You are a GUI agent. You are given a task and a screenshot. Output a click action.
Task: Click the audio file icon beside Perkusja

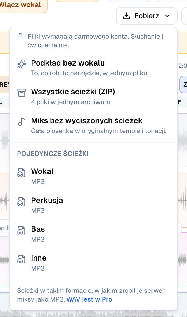(x=21, y=201)
